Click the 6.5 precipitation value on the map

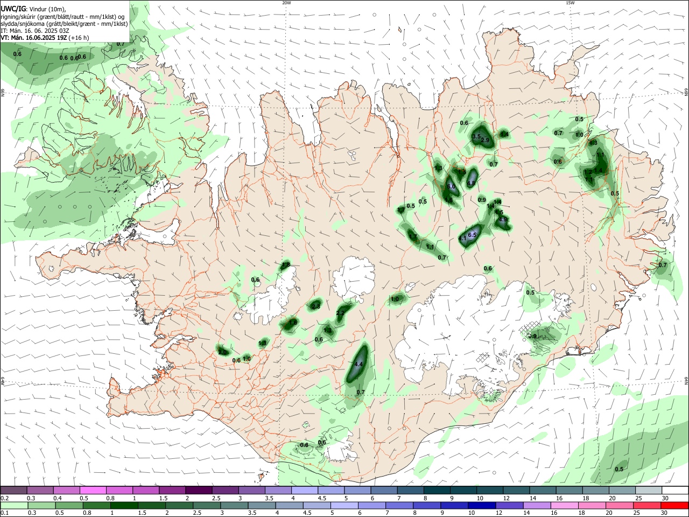473,235
